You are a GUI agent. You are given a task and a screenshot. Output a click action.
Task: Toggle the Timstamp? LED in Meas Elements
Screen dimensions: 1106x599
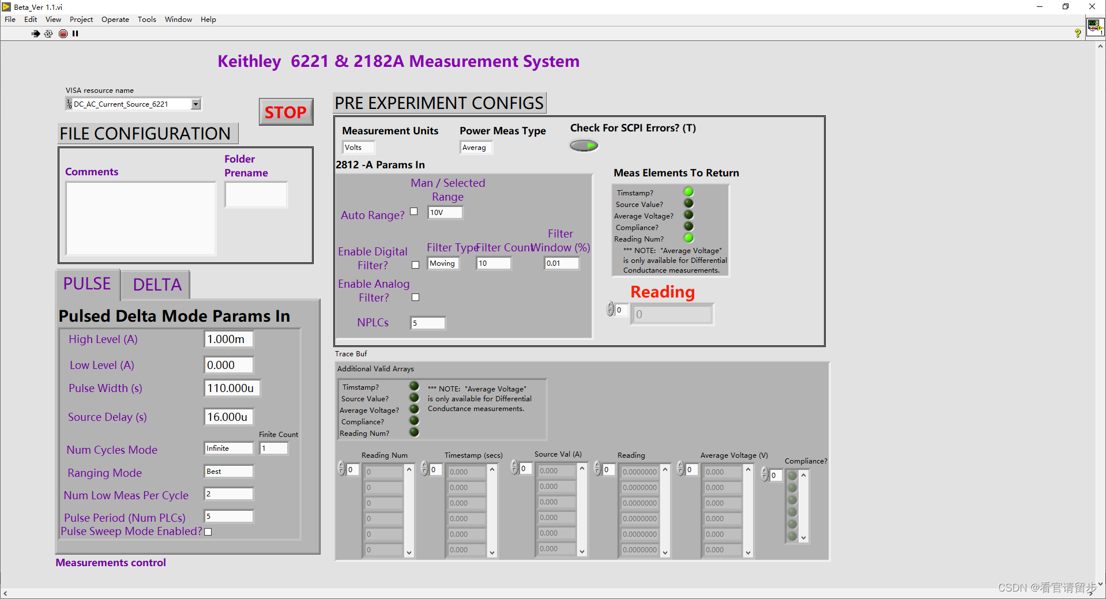click(689, 191)
